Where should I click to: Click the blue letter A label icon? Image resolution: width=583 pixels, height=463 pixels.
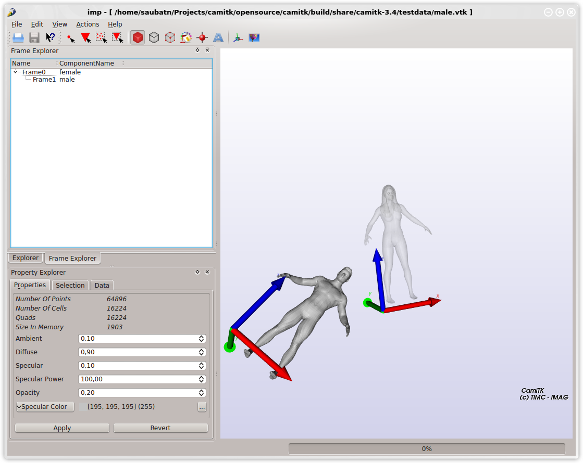click(218, 37)
